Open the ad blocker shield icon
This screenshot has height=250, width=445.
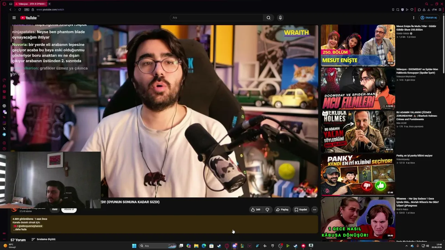403,10
